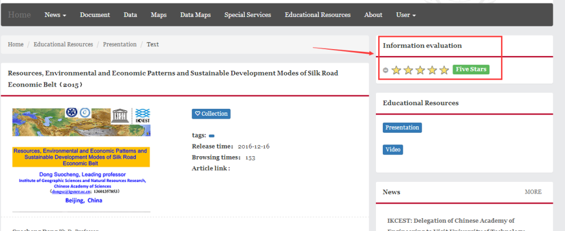The height and width of the screenshot is (231, 565).
Task: Click the article title about Silk Road
Action: point(173,79)
